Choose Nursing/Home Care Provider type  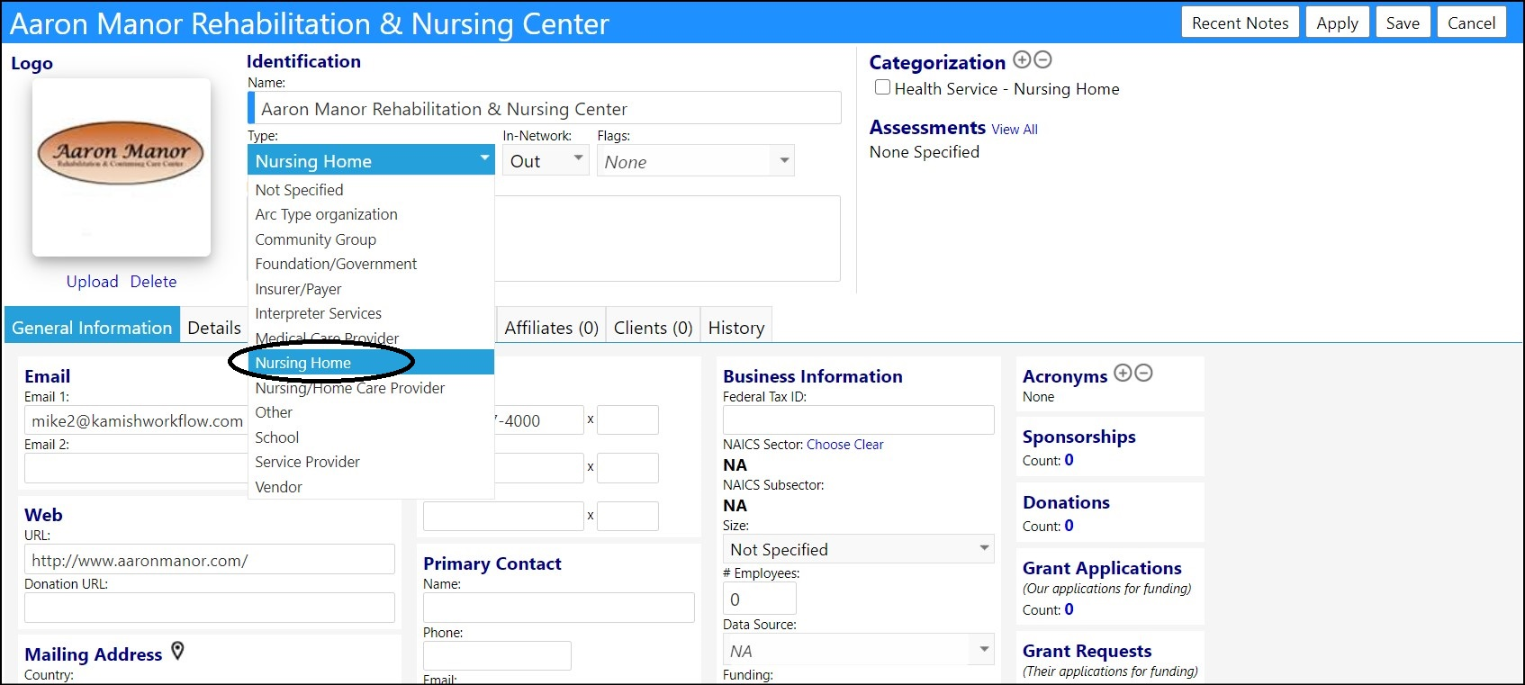click(x=371, y=388)
